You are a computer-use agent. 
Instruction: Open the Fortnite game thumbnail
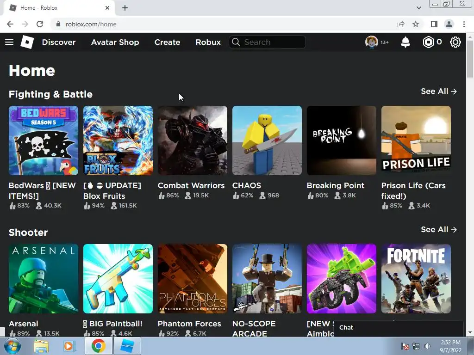pos(416,279)
